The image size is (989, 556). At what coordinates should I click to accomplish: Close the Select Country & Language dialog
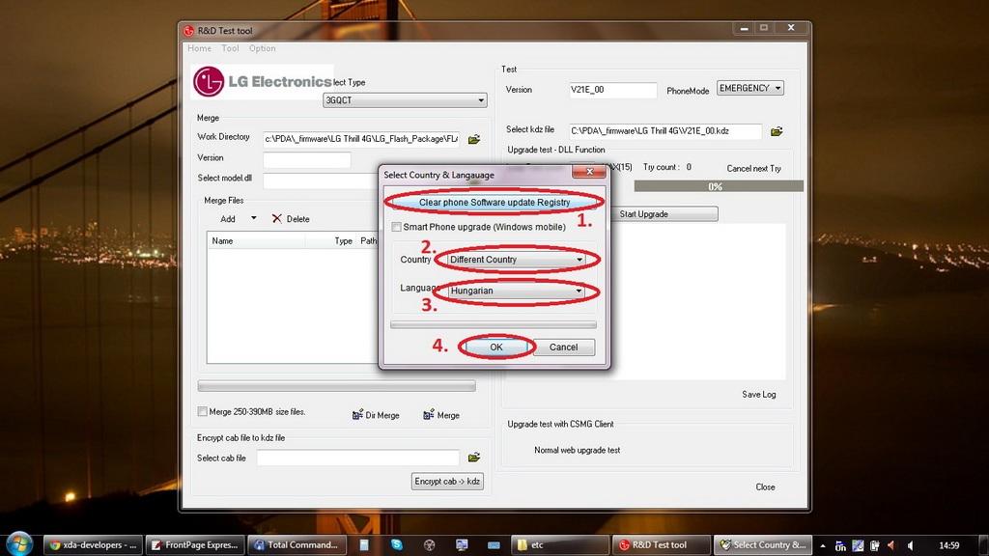point(588,172)
